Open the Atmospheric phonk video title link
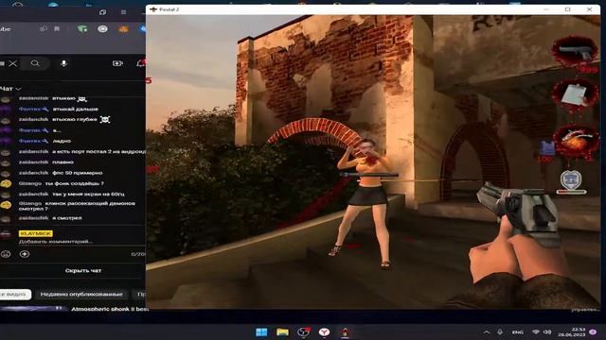 110,309
